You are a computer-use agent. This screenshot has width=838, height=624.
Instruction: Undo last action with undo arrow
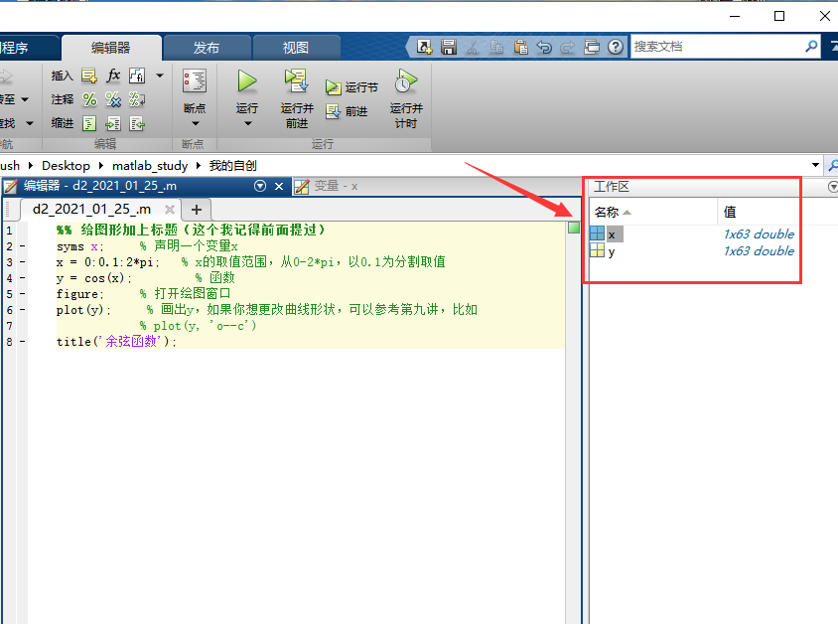(544, 47)
